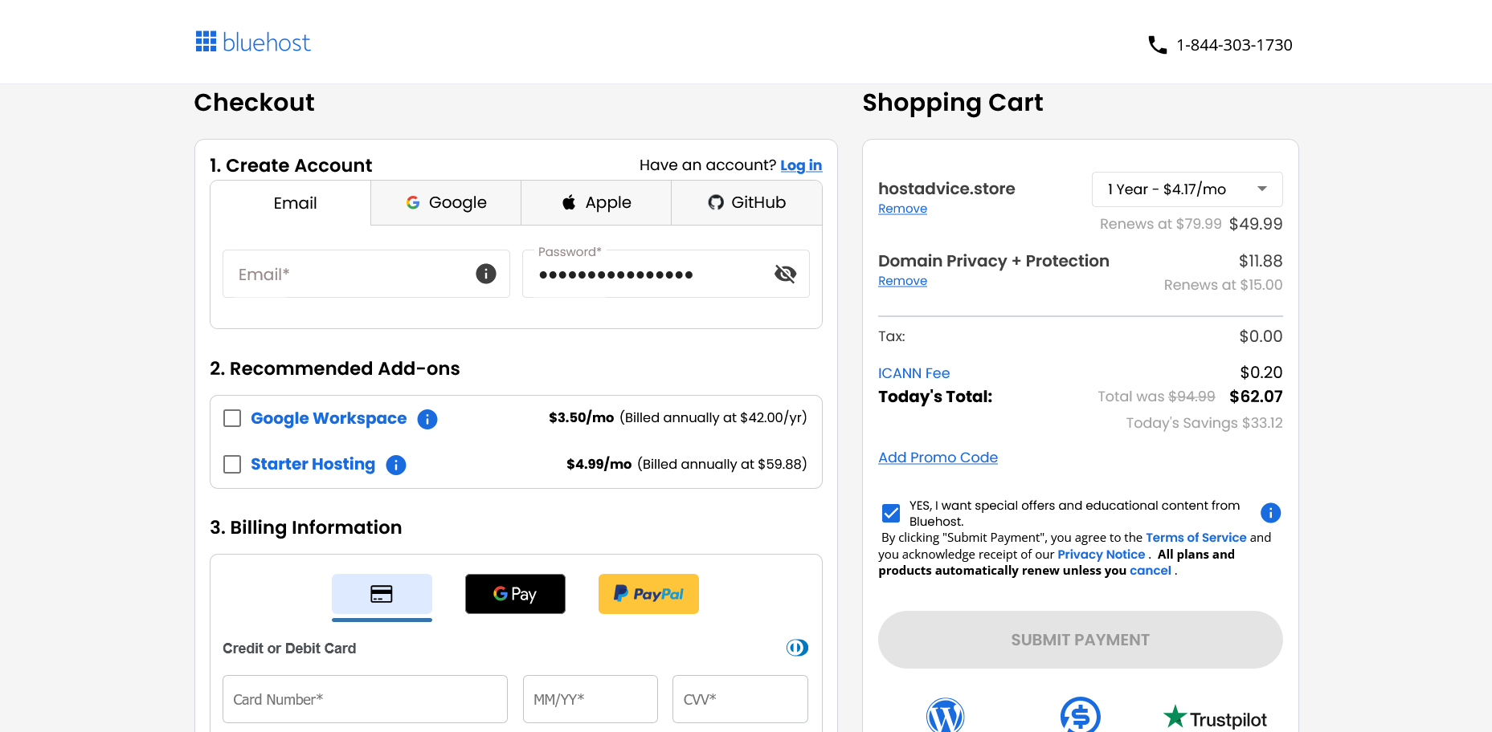Click the Starter Hosting add-on link
Image resolution: width=1492 pixels, height=732 pixels.
(x=313, y=464)
